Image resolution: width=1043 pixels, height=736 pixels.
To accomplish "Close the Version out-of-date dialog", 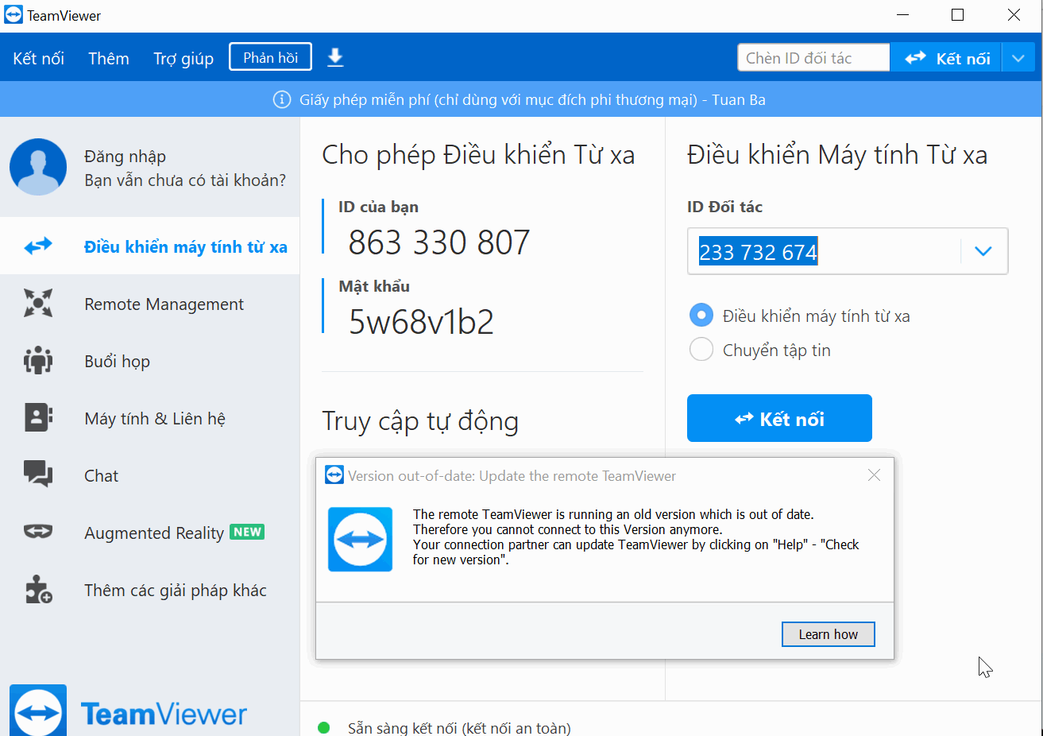I will click(x=874, y=475).
